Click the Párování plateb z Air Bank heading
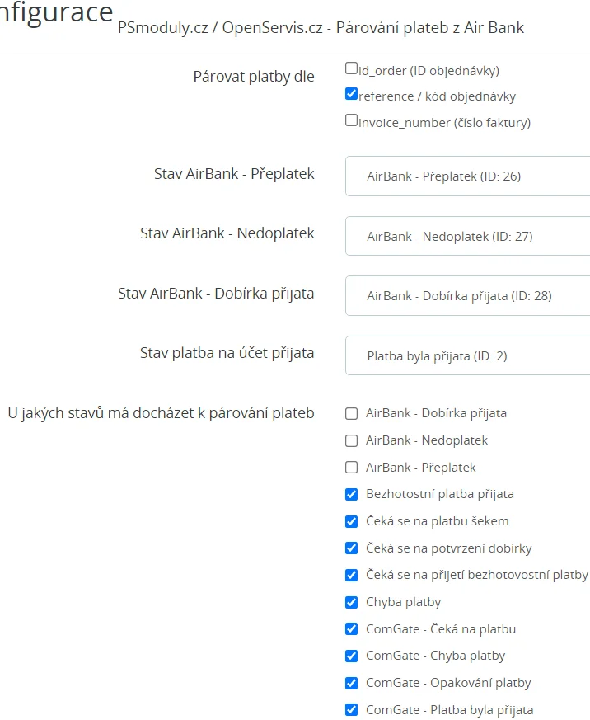Viewport: 590px width, 720px height. pos(321,28)
